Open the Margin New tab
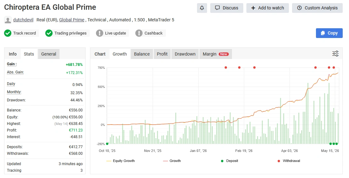The width and height of the screenshot is (349, 178). (x=216, y=54)
